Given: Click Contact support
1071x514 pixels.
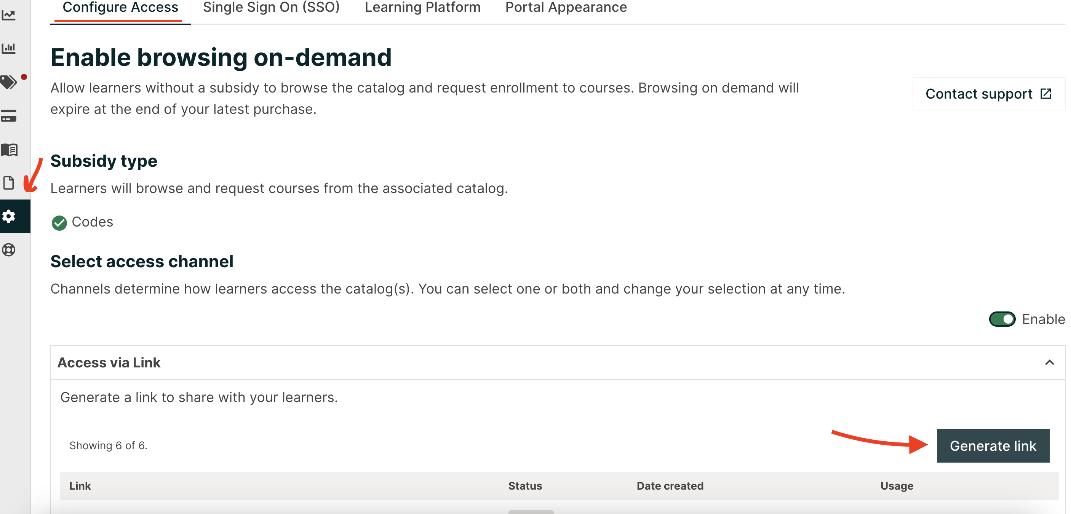Looking at the screenshot, I should tap(979, 94).
